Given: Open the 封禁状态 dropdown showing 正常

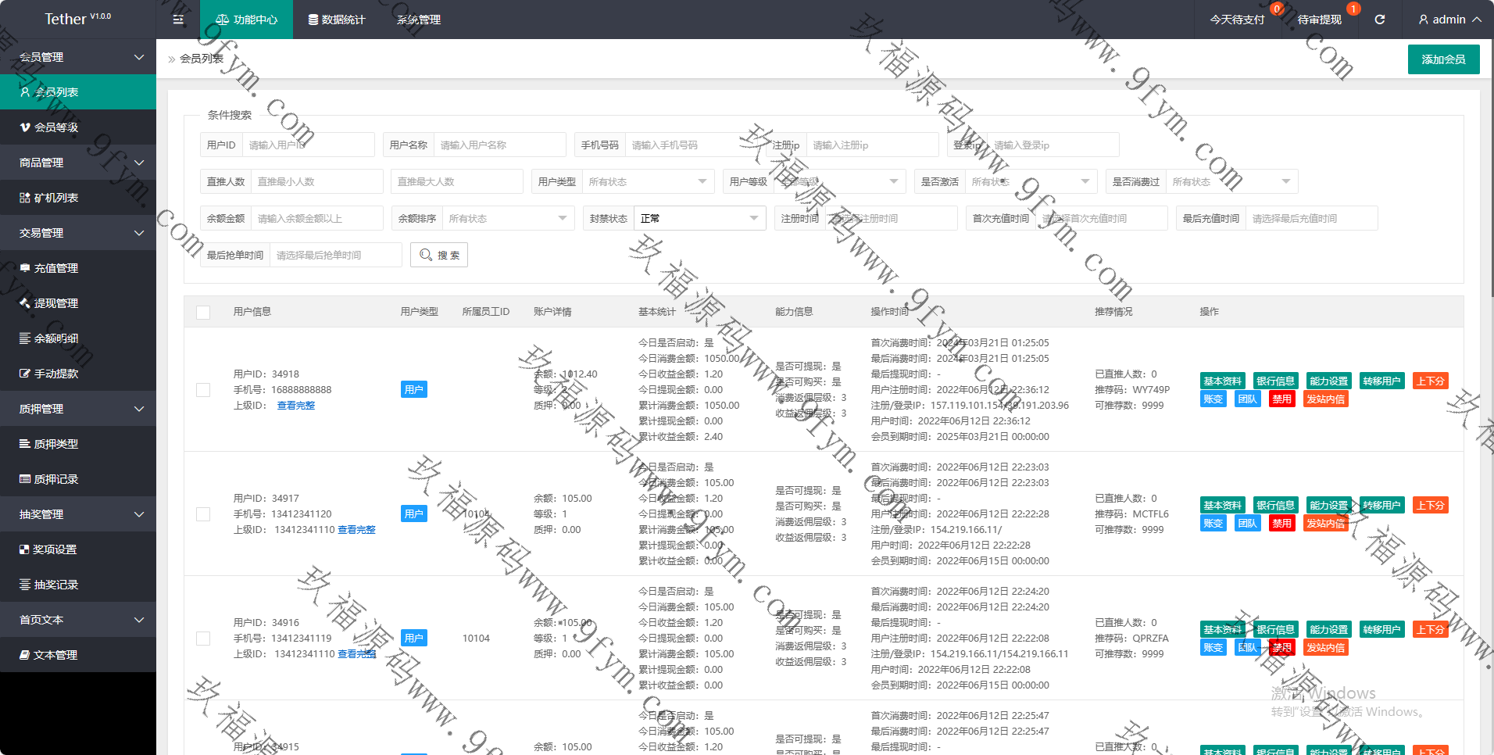Looking at the screenshot, I should pyautogui.click(x=699, y=218).
